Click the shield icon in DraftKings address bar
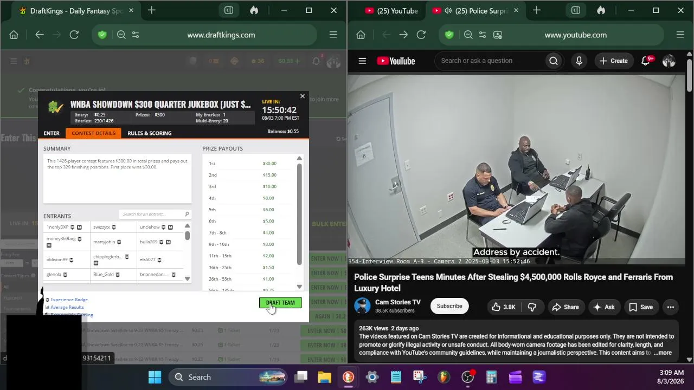Image resolution: width=694 pixels, height=390 pixels. [x=102, y=35]
